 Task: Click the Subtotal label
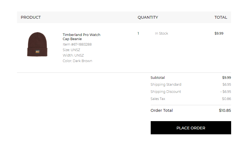pyautogui.click(x=158, y=78)
